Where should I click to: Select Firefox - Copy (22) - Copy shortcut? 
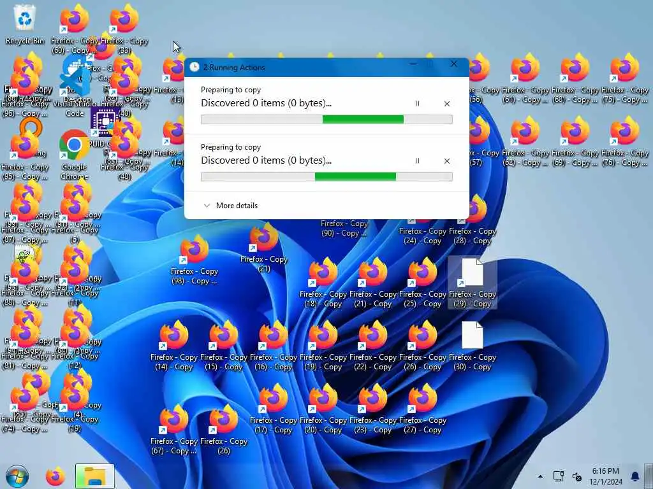click(372, 346)
